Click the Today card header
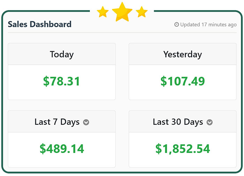The height and width of the screenshot is (176, 244). tap(62, 54)
